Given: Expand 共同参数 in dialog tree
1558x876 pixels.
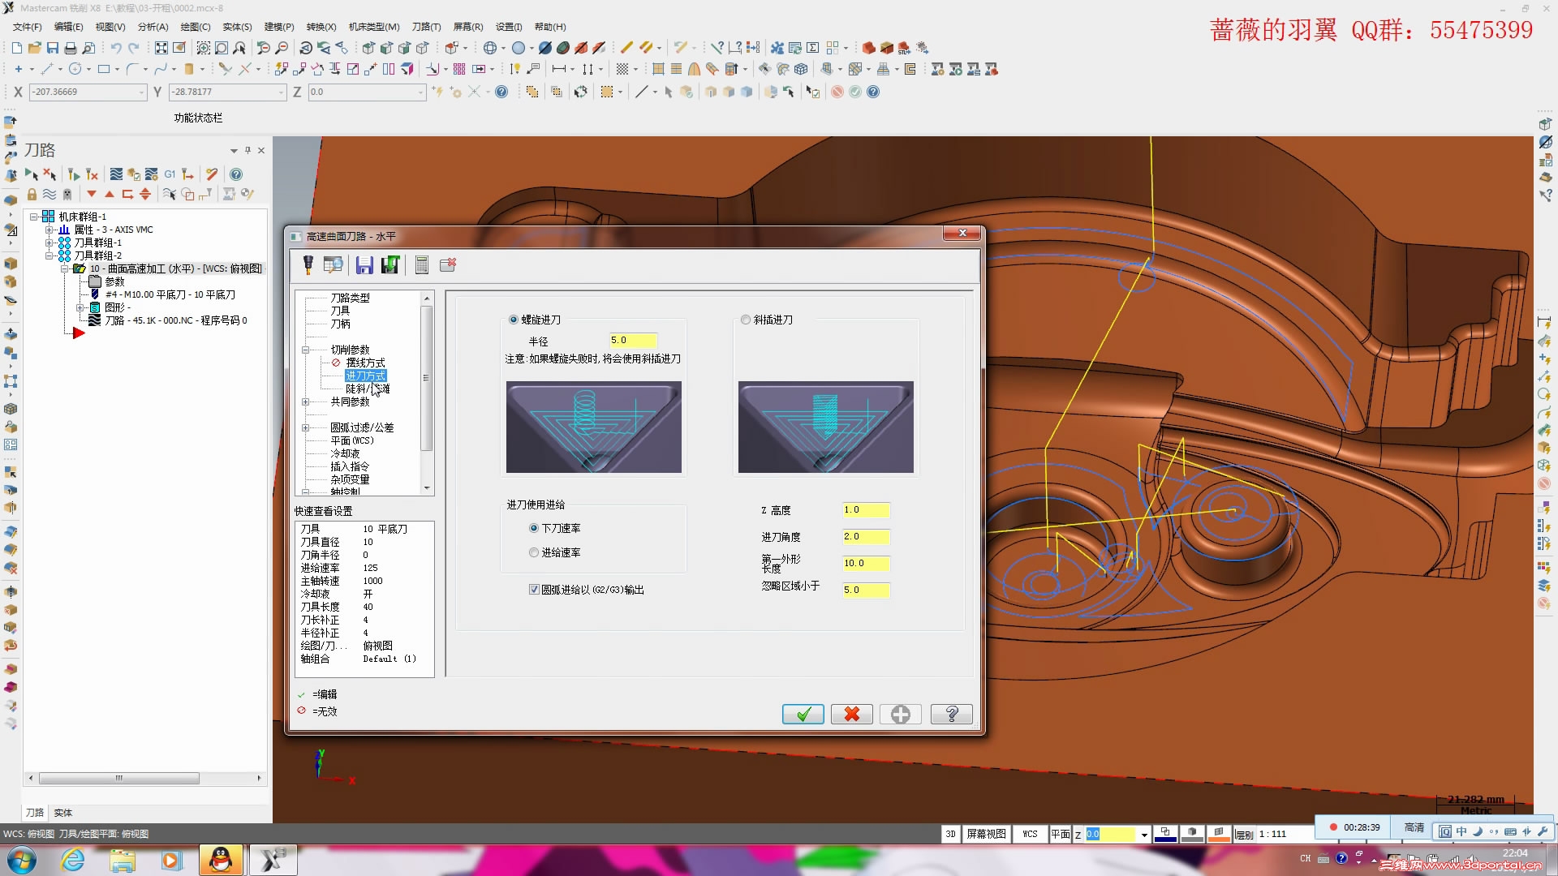Looking at the screenshot, I should [x=305, y=401].
